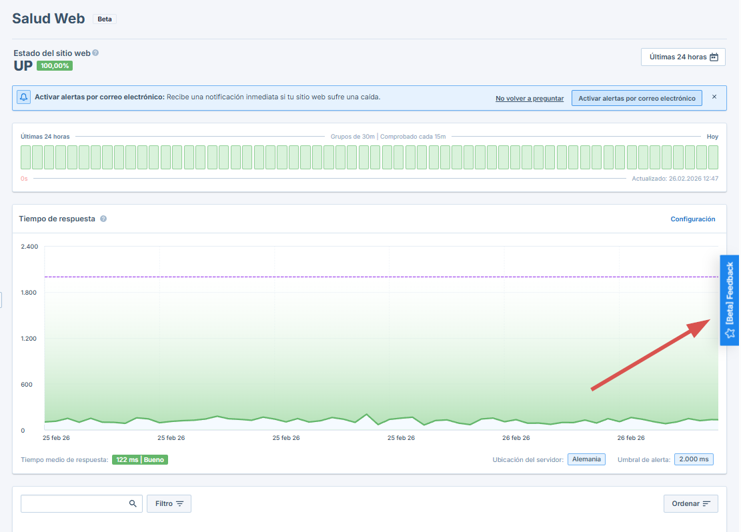
Task: Open Configuración for response time
Action: 692,219
